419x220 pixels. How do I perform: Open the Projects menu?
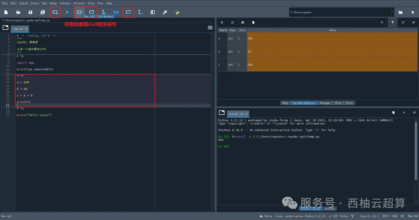coord(79,3)
